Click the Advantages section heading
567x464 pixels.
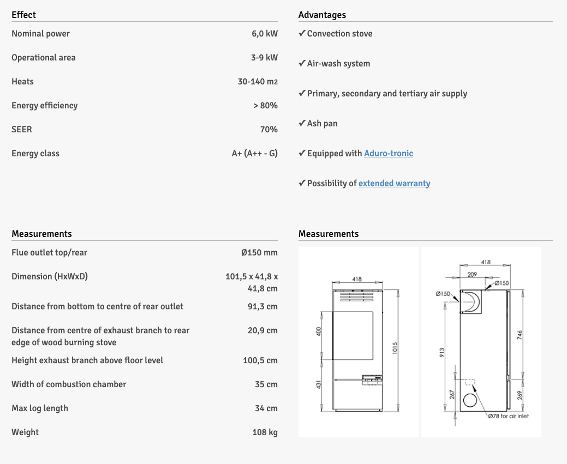322,15
